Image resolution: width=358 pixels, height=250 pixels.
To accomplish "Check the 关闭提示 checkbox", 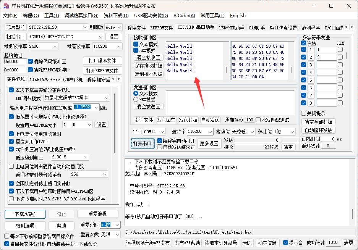I will tap(304, 113).
